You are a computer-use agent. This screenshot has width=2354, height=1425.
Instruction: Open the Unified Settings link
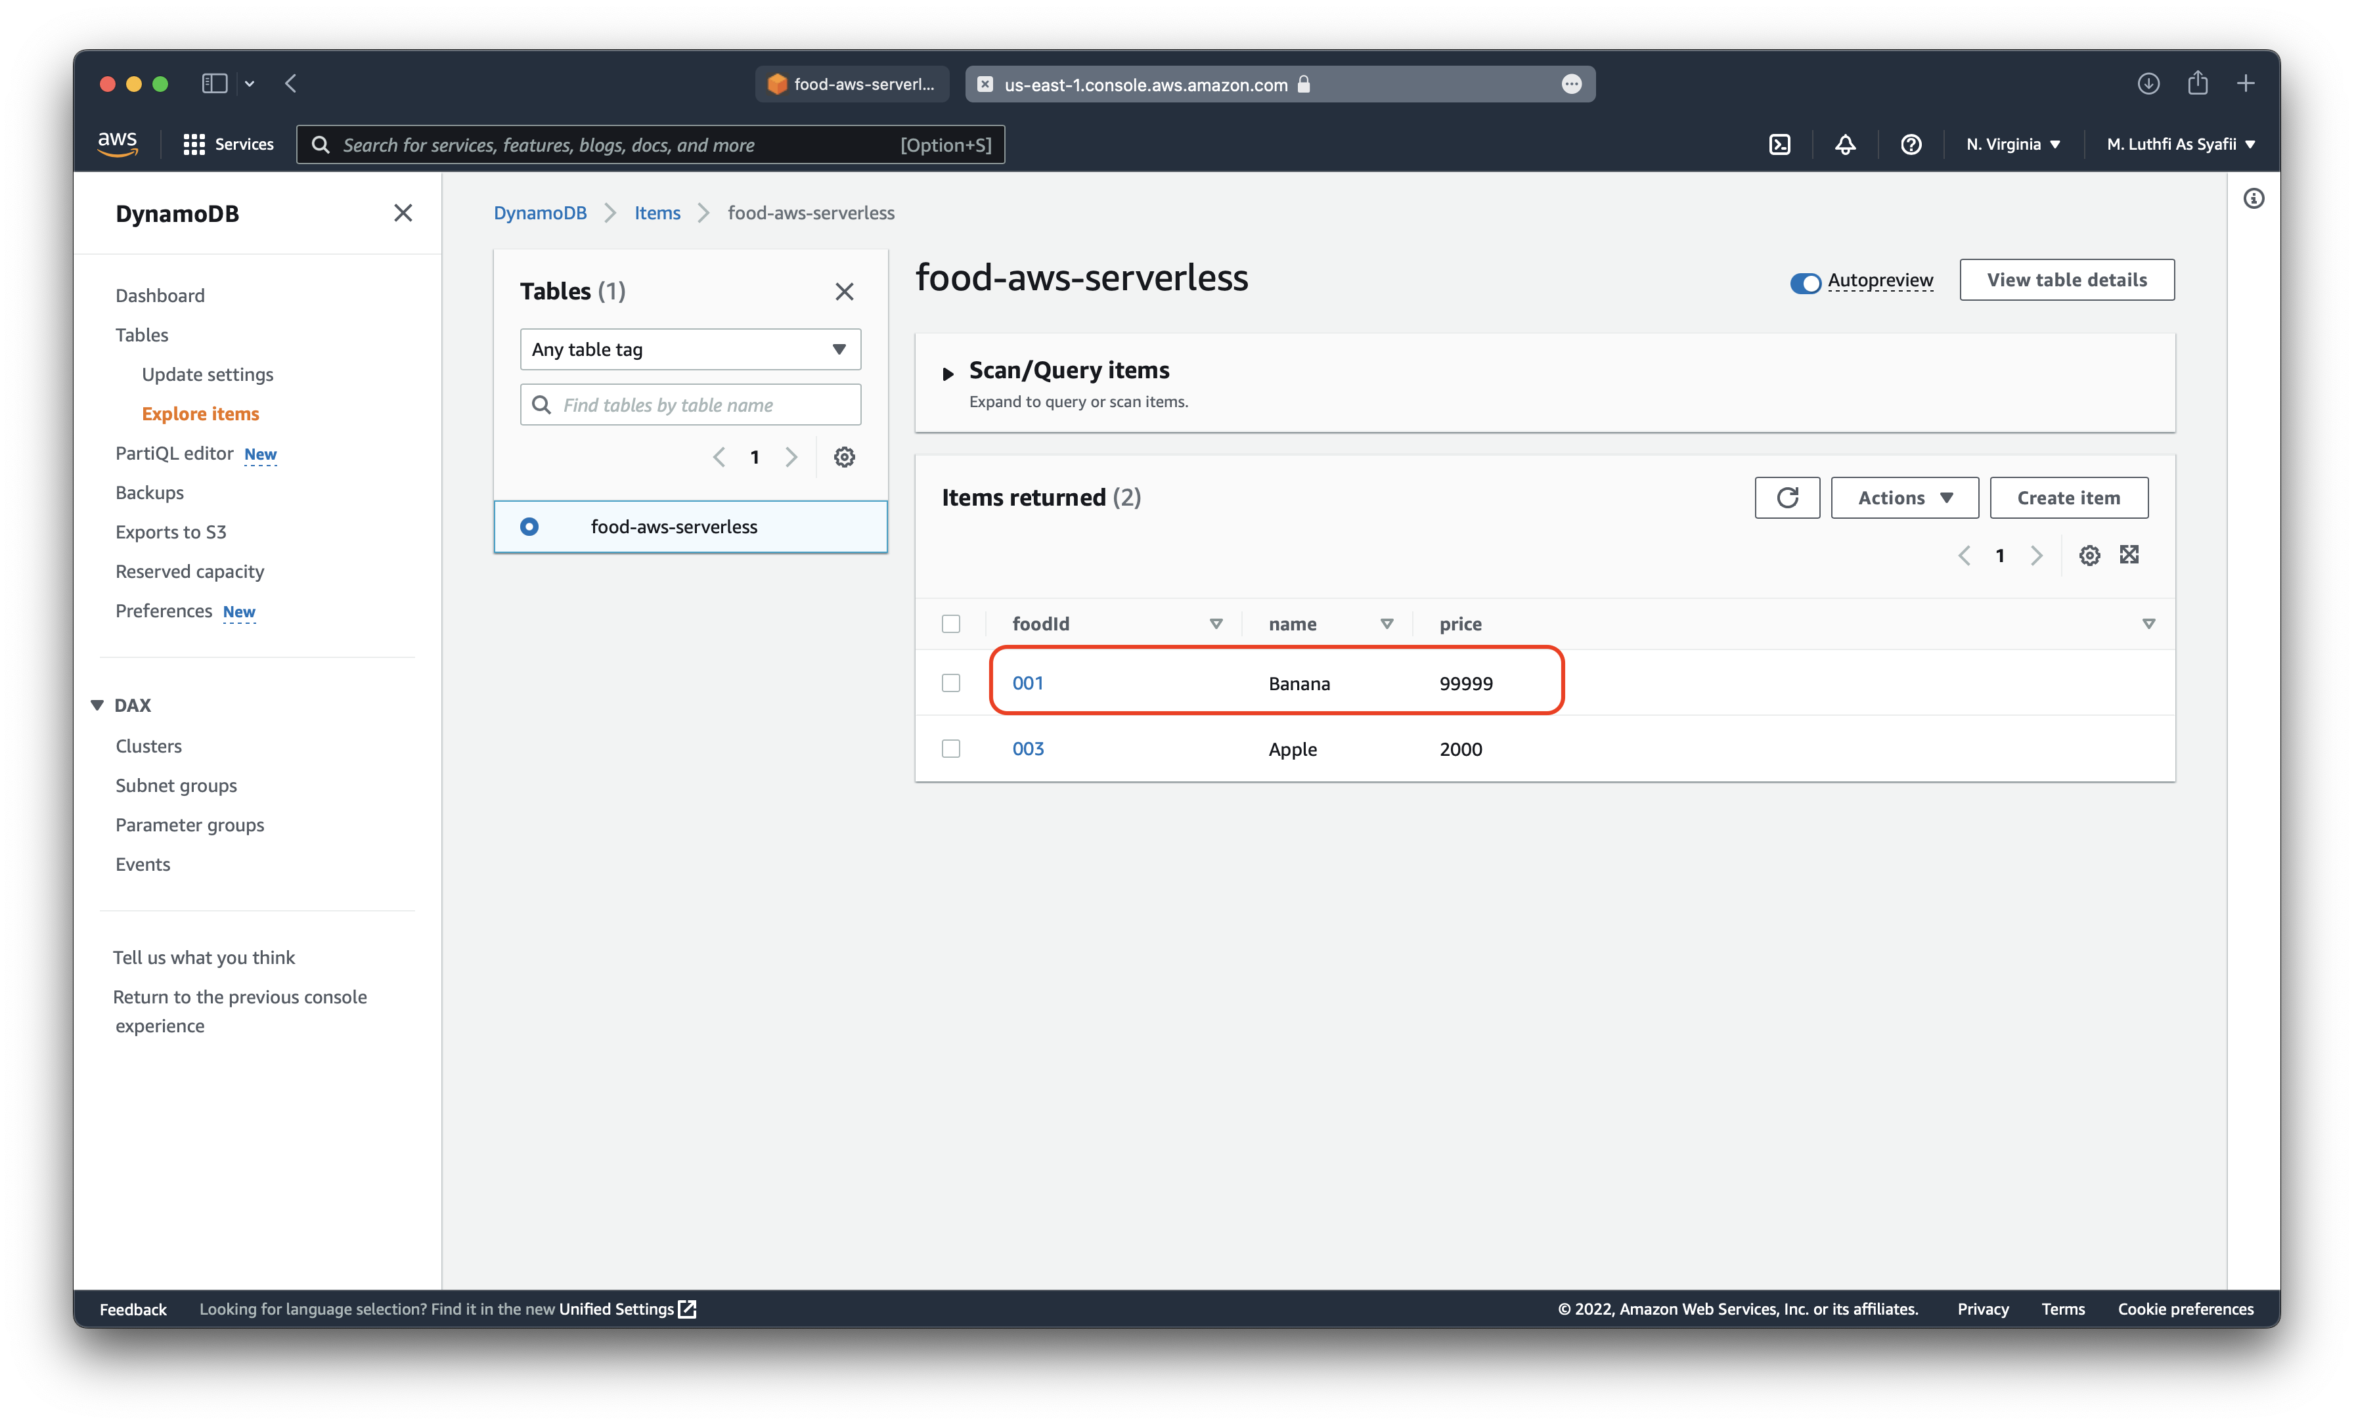627,1309
